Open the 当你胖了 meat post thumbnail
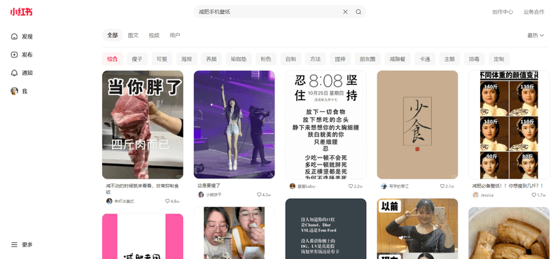The height and width of the screenshot is (259, 560). click(x=143, y=125)
